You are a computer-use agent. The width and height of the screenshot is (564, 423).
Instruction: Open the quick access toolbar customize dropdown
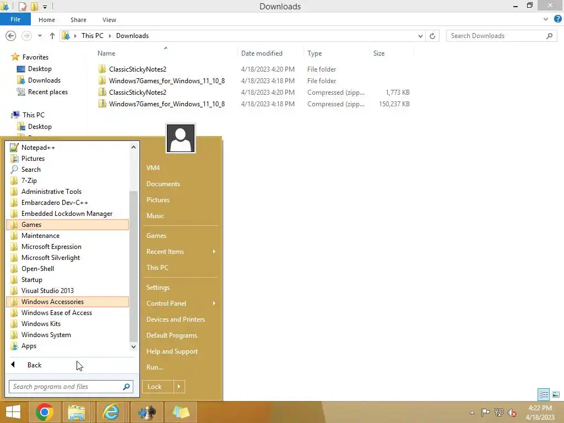(x=45, y=7)
